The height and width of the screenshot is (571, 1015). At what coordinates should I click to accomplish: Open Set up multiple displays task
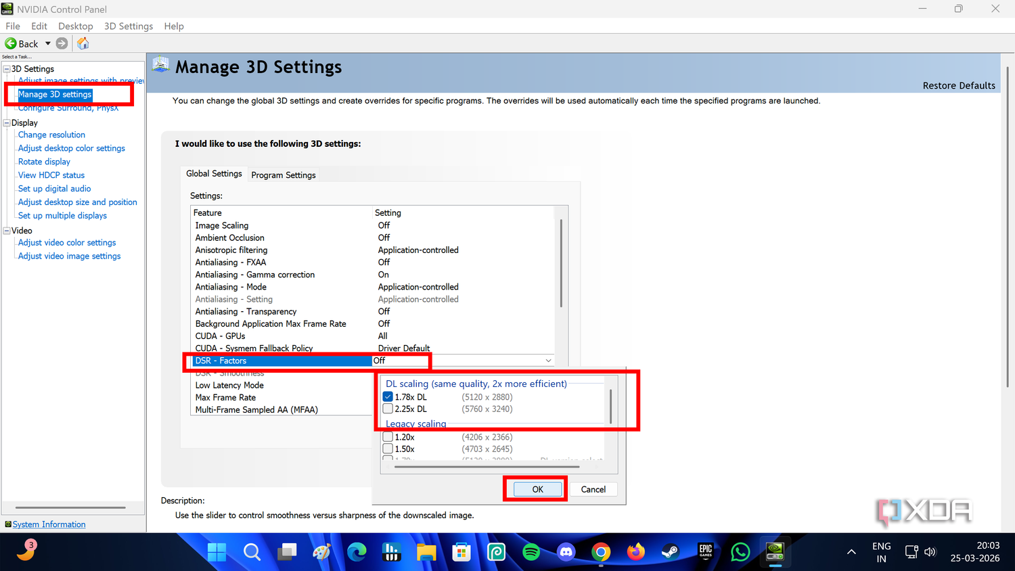click(x=62, y=216)
